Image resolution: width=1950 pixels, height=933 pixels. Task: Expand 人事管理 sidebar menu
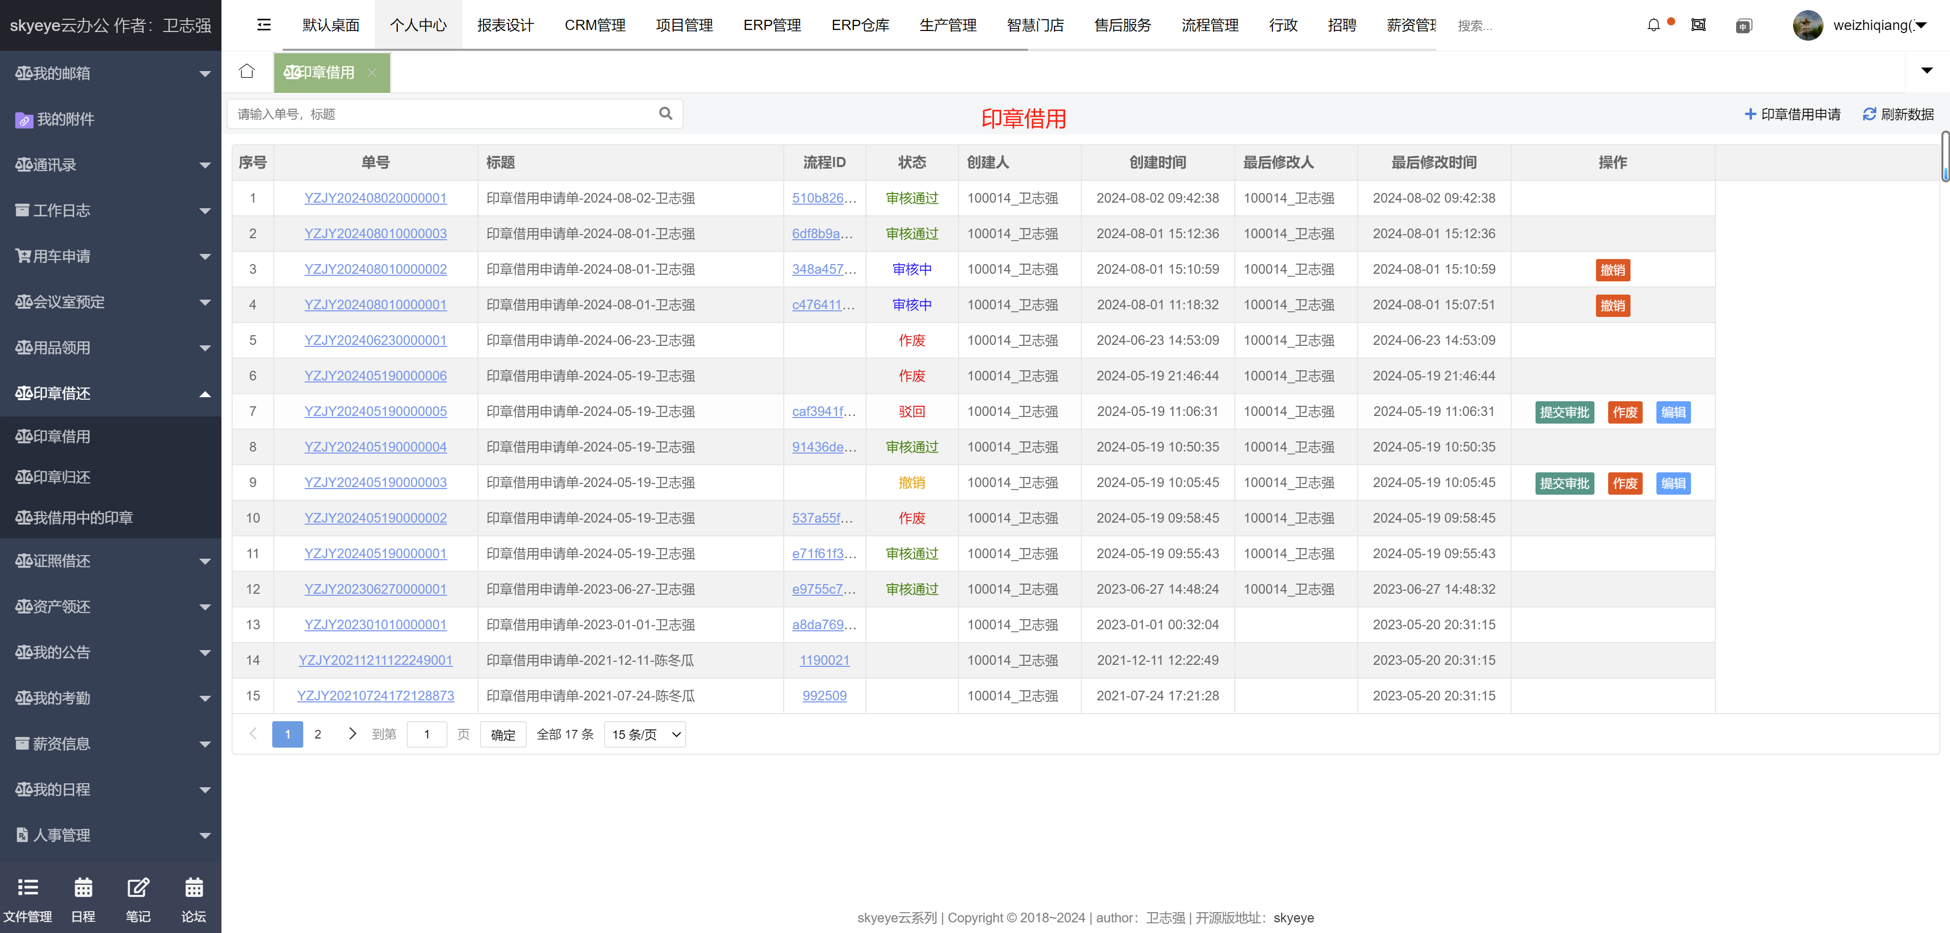point(111,834)
